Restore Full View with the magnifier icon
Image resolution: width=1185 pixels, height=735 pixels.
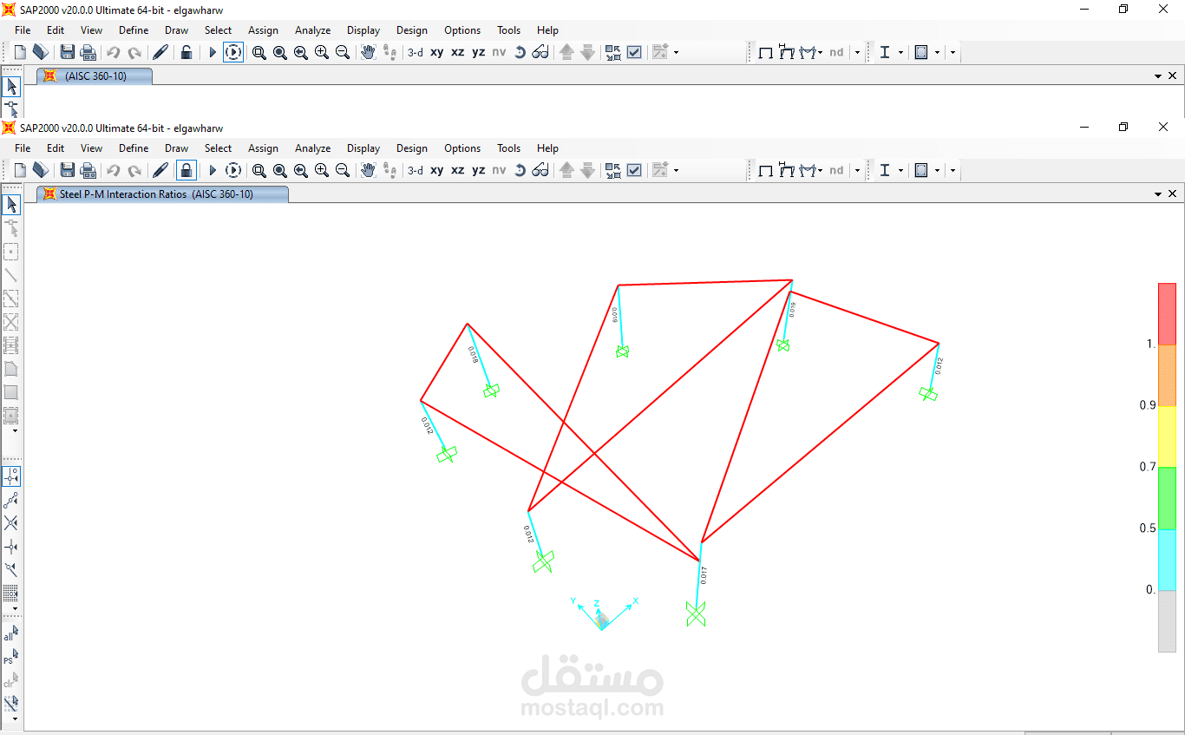coord(278,170)
